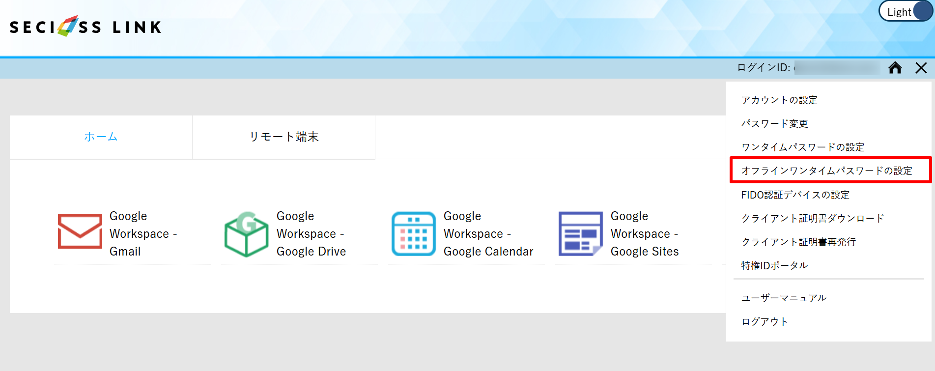
Task: Select クライアント証明書再発行 option
Action: coord(798,242)
